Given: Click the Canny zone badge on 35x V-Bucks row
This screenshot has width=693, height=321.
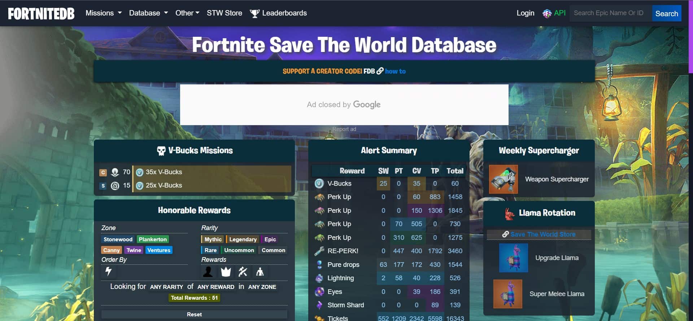Looking at the screenshot, I should click(103, 172).
